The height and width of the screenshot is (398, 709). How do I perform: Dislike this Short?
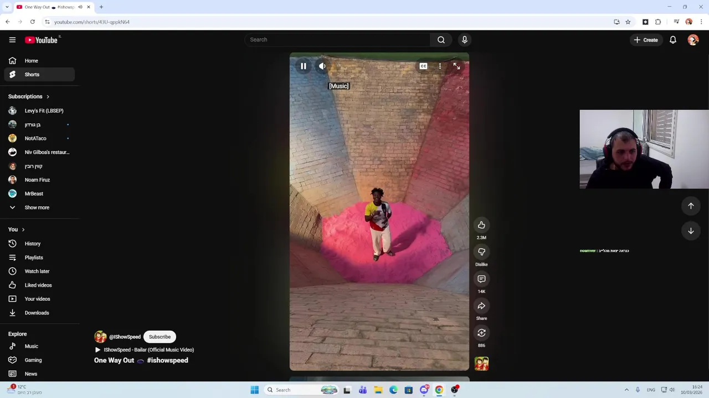481,252
